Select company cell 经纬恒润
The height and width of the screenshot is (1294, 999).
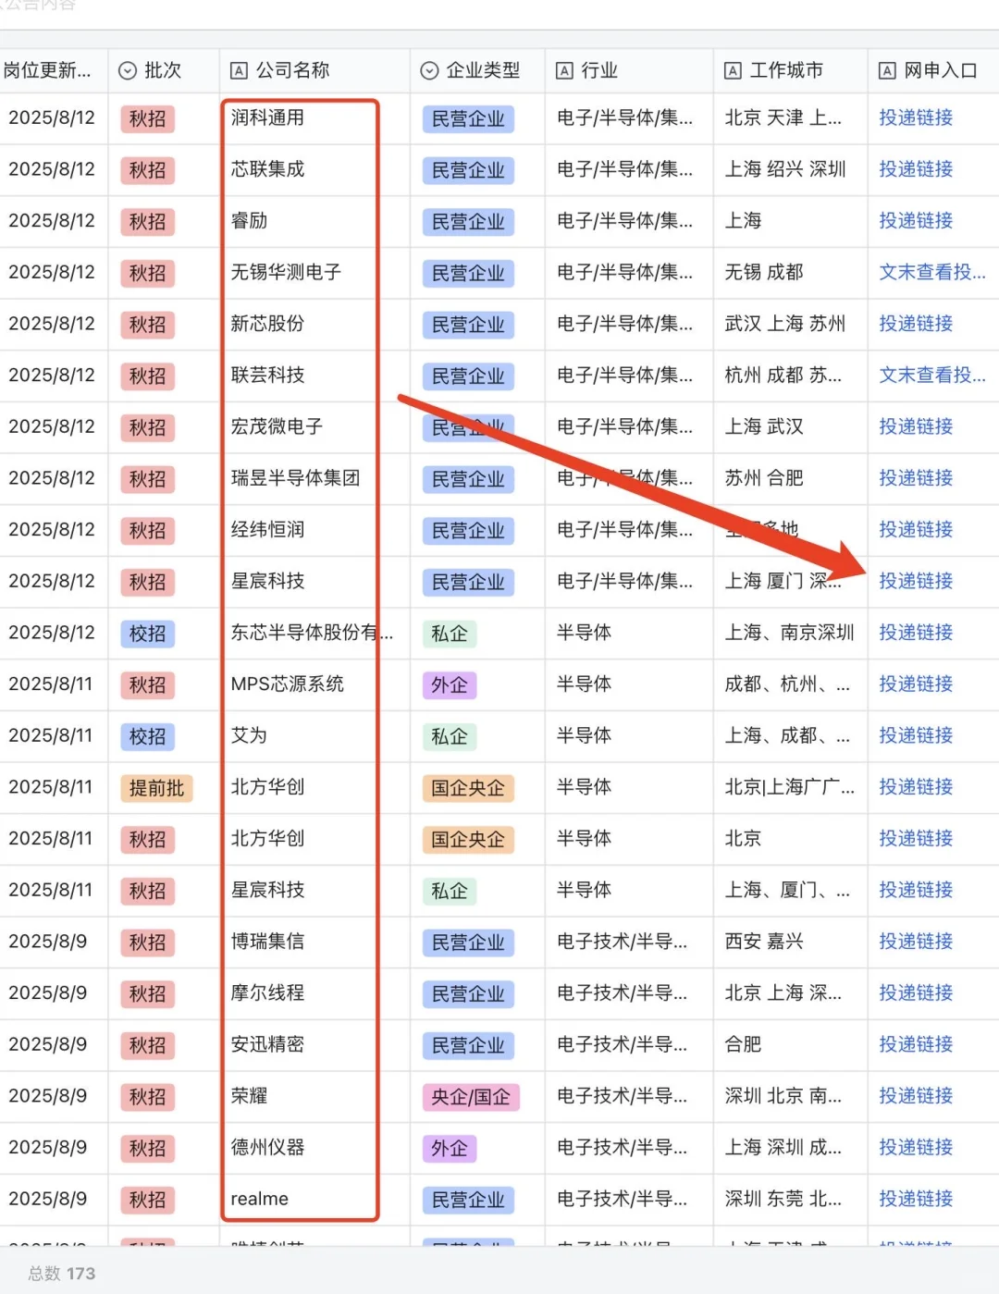click(314, 529)
